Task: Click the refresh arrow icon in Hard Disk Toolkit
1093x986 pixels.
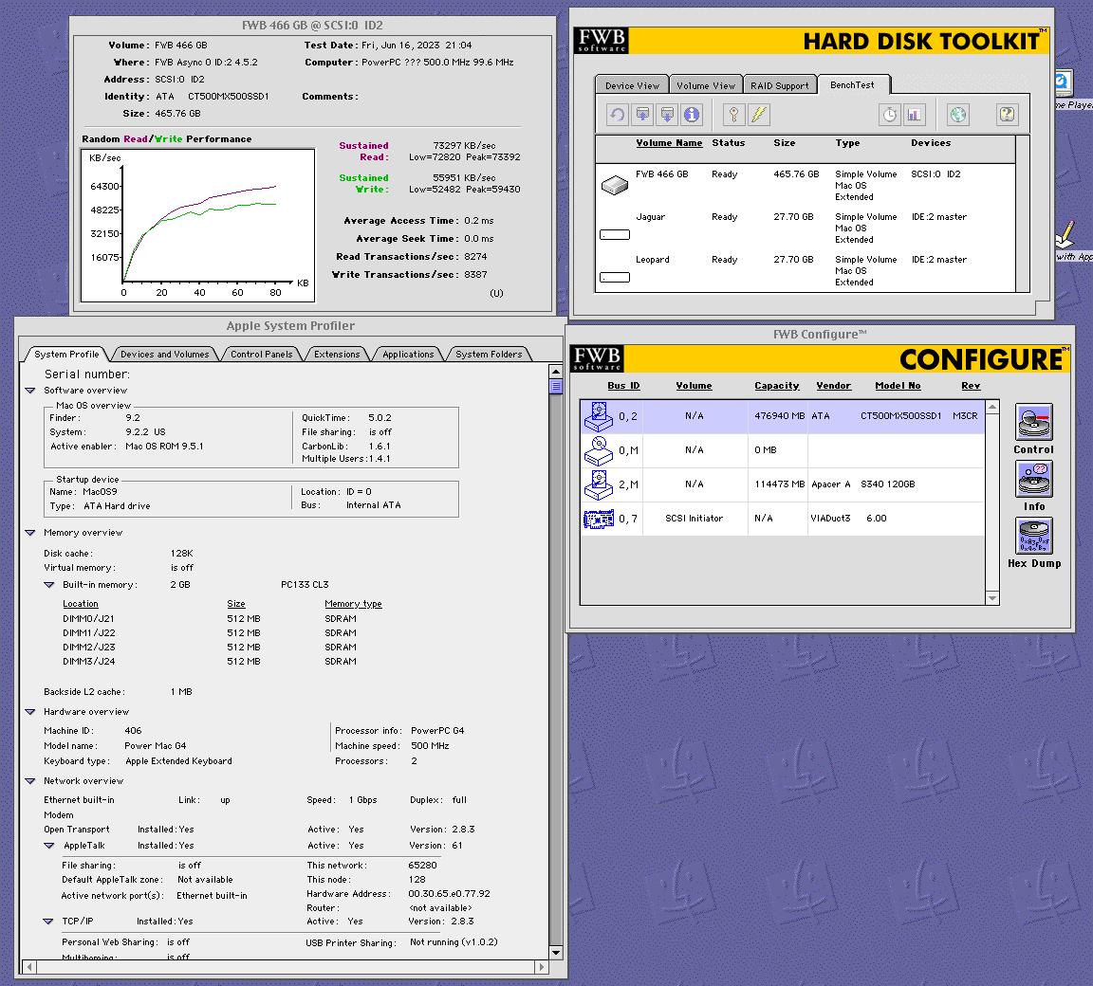Action: [x=618, y=115]
